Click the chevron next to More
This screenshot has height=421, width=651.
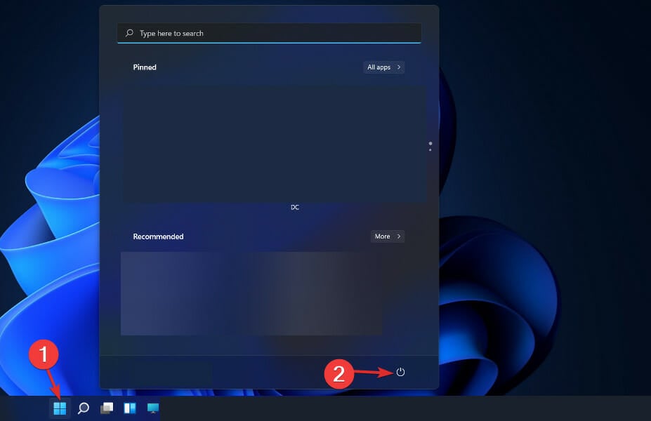400,236
